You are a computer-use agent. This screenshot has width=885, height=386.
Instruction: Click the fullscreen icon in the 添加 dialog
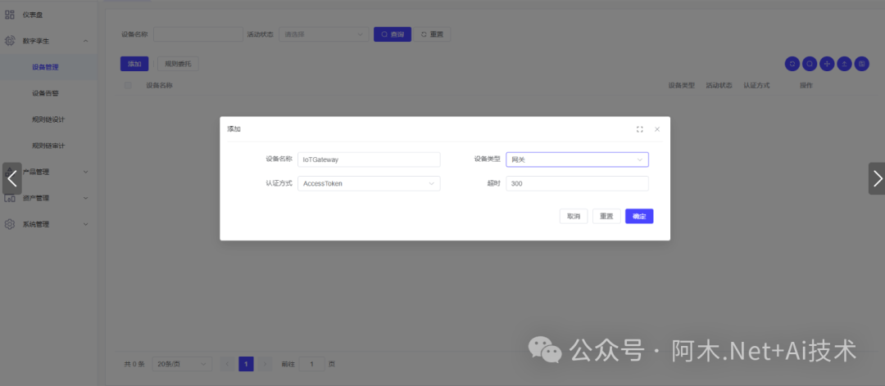639,129
